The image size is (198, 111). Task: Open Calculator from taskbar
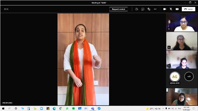point(29,109)
